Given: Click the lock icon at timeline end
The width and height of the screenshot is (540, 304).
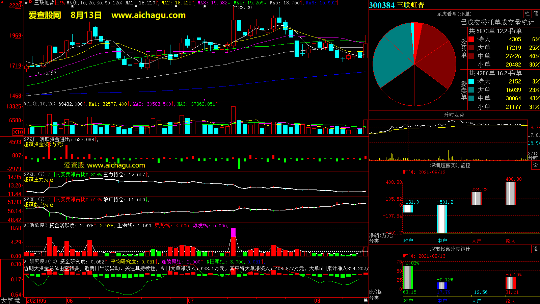Looking at the screenshot, I should (366, 300).
